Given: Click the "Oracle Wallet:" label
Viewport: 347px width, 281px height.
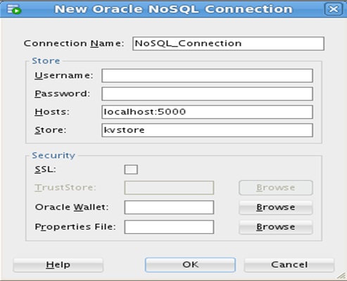Looking at the screenshot, I should [x=72, y=207].
